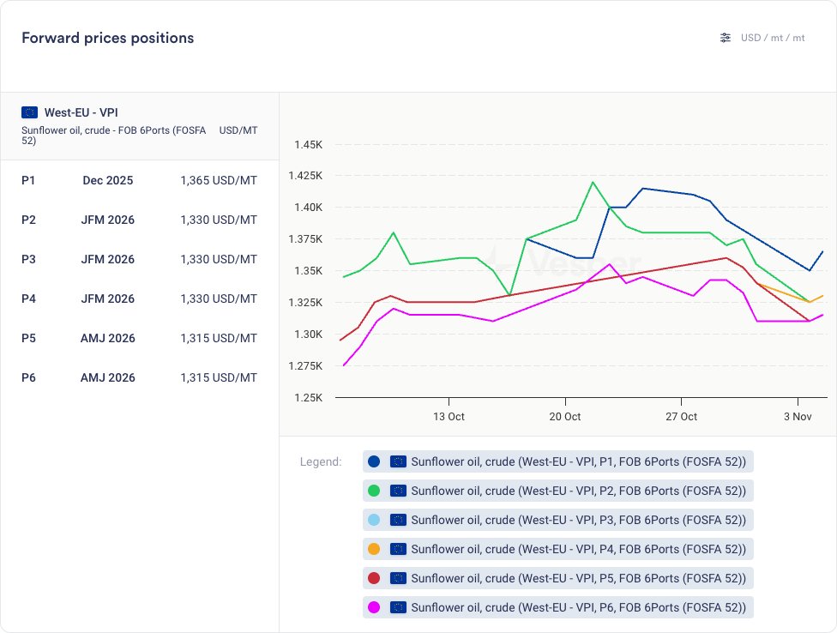
Task: Click the EU flag in P2 legend item
Action: pos(398,491)
